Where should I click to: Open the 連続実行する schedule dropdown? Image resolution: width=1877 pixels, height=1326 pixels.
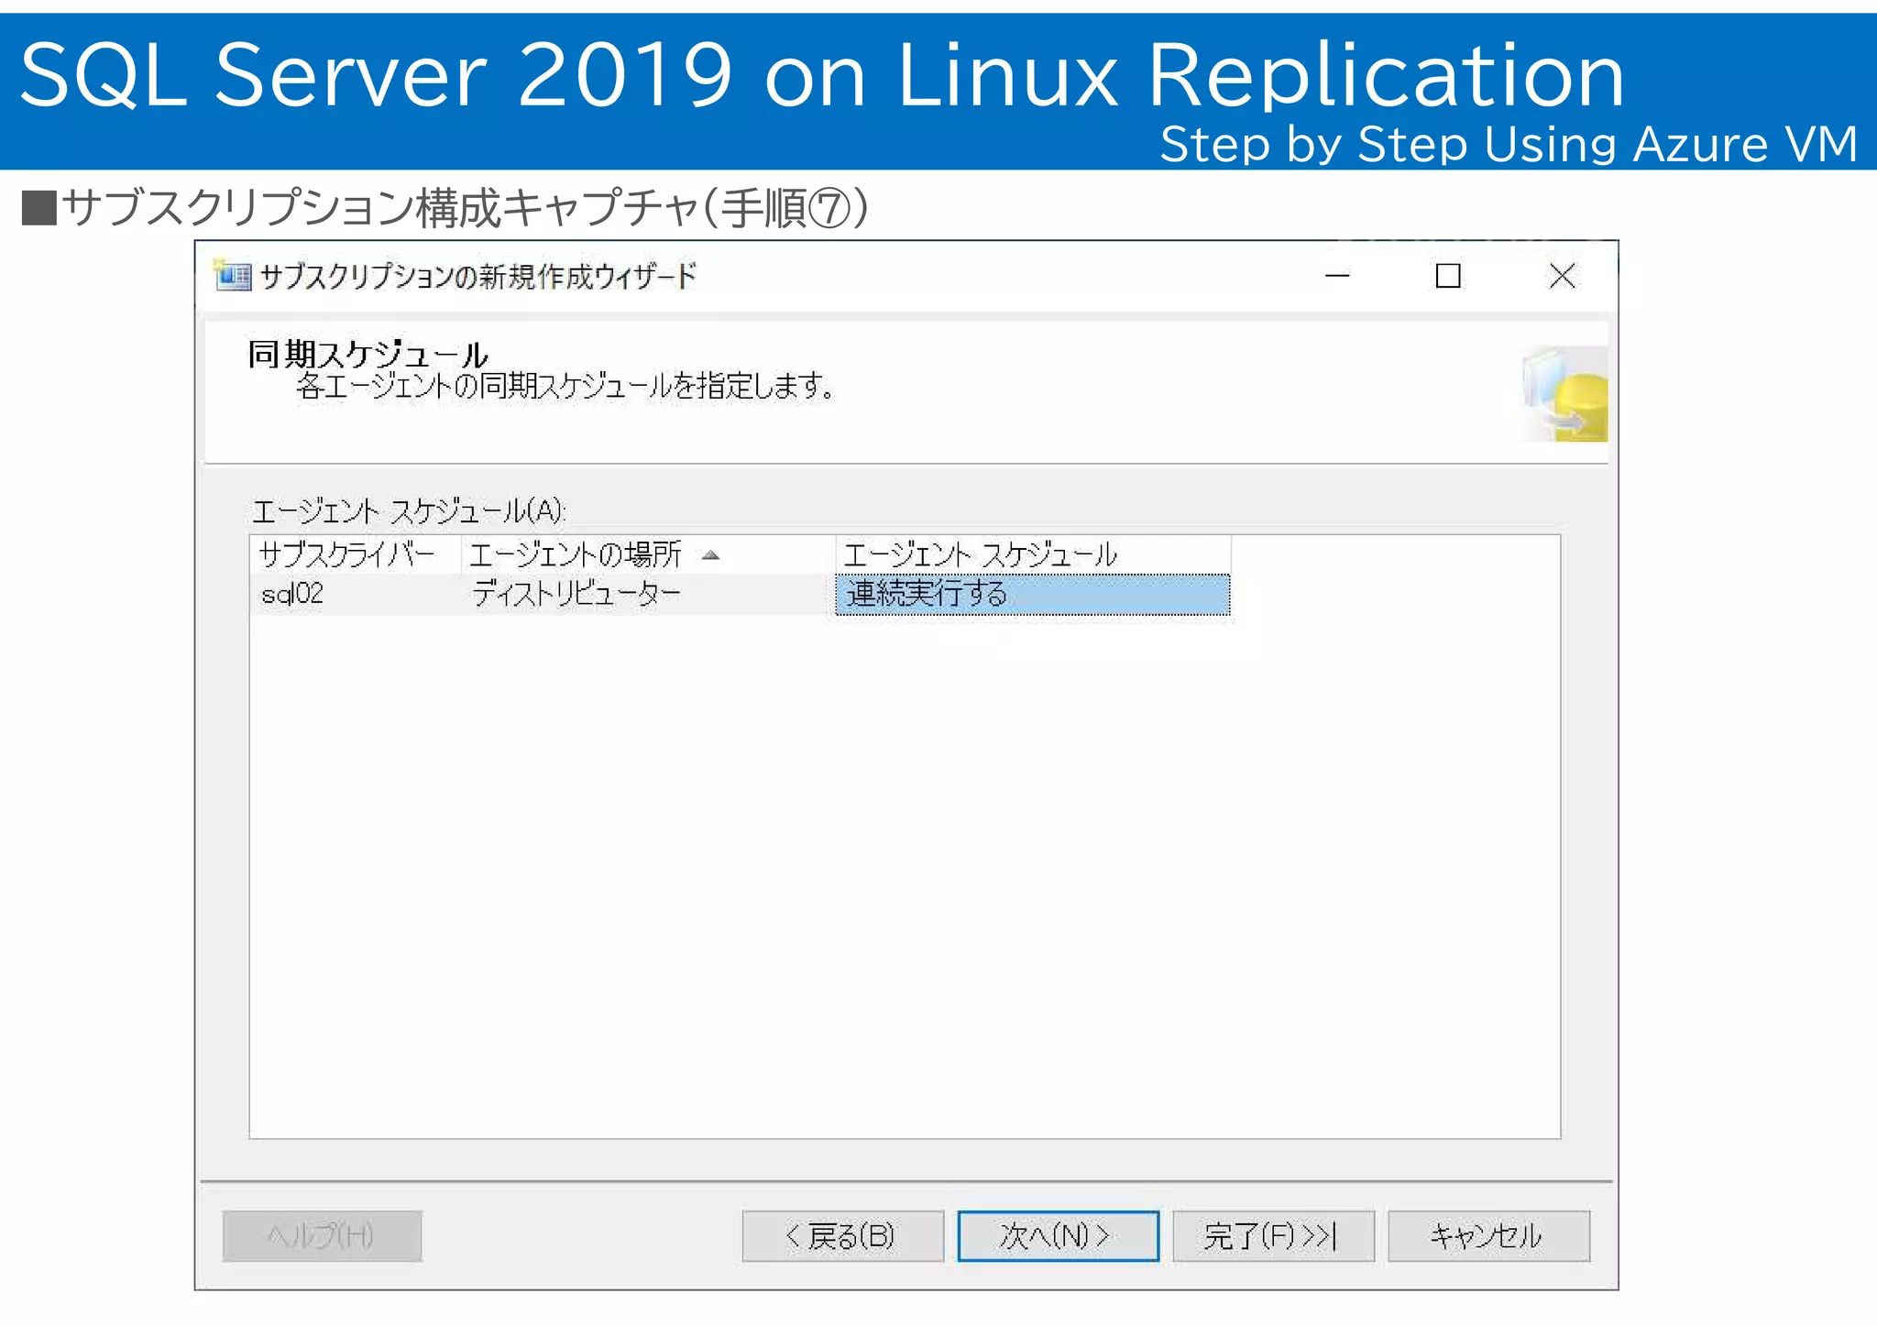1033,595
